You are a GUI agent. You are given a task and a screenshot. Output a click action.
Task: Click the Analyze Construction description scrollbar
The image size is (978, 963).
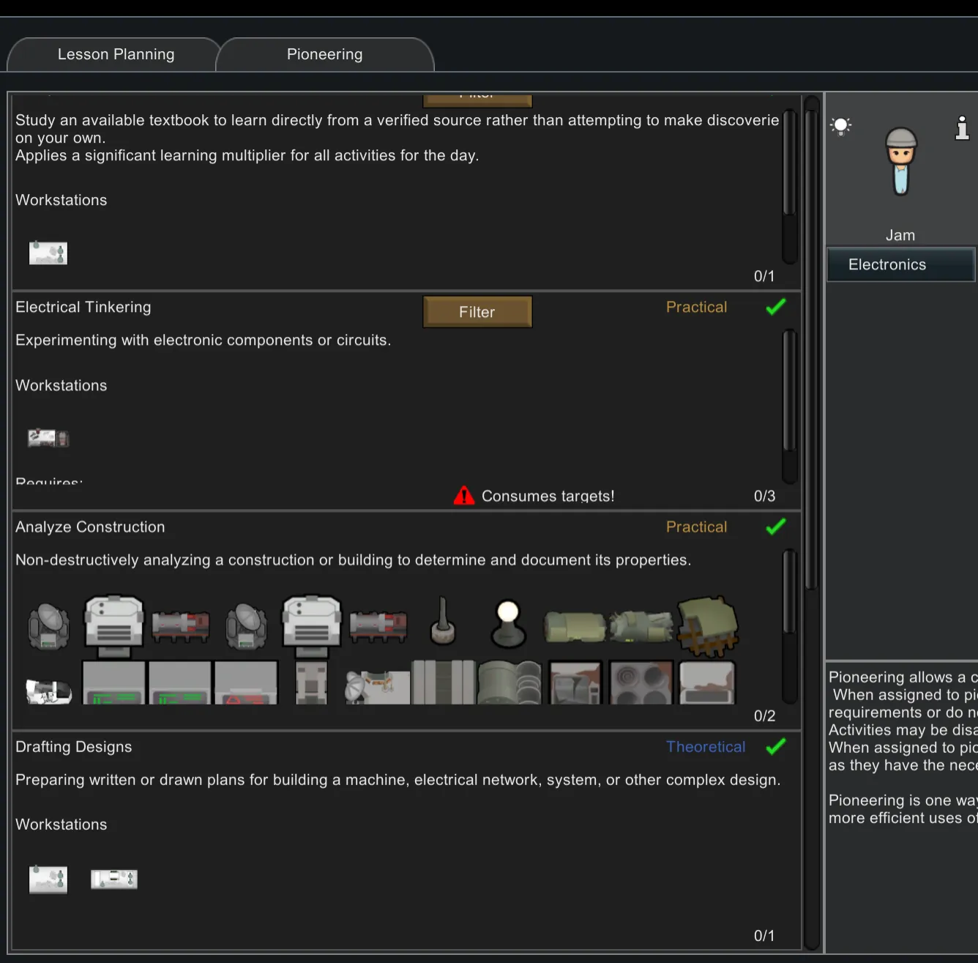(x=789, y=593)
